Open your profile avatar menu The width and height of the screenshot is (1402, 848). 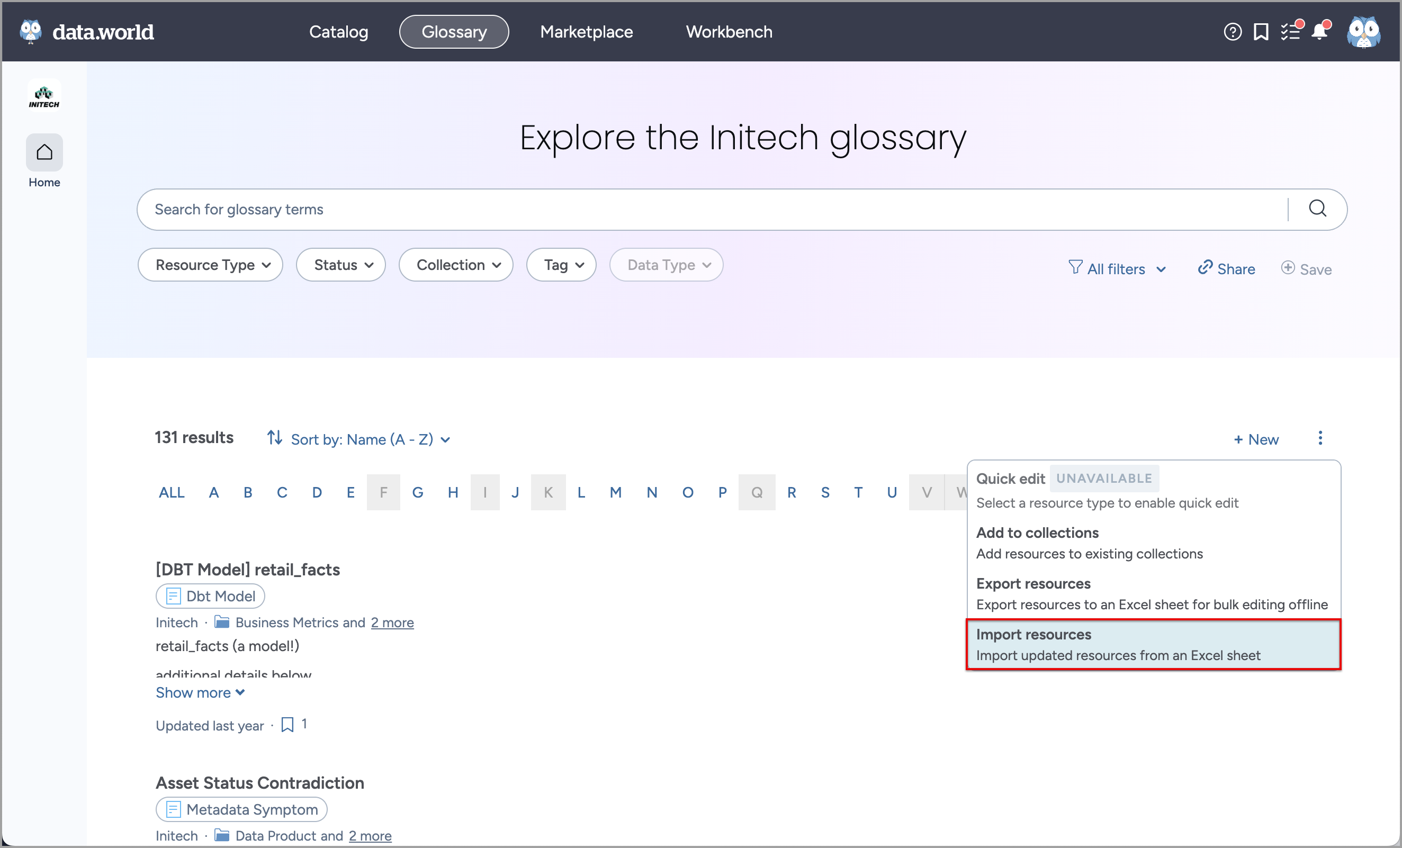click(x=1364, y=32)
